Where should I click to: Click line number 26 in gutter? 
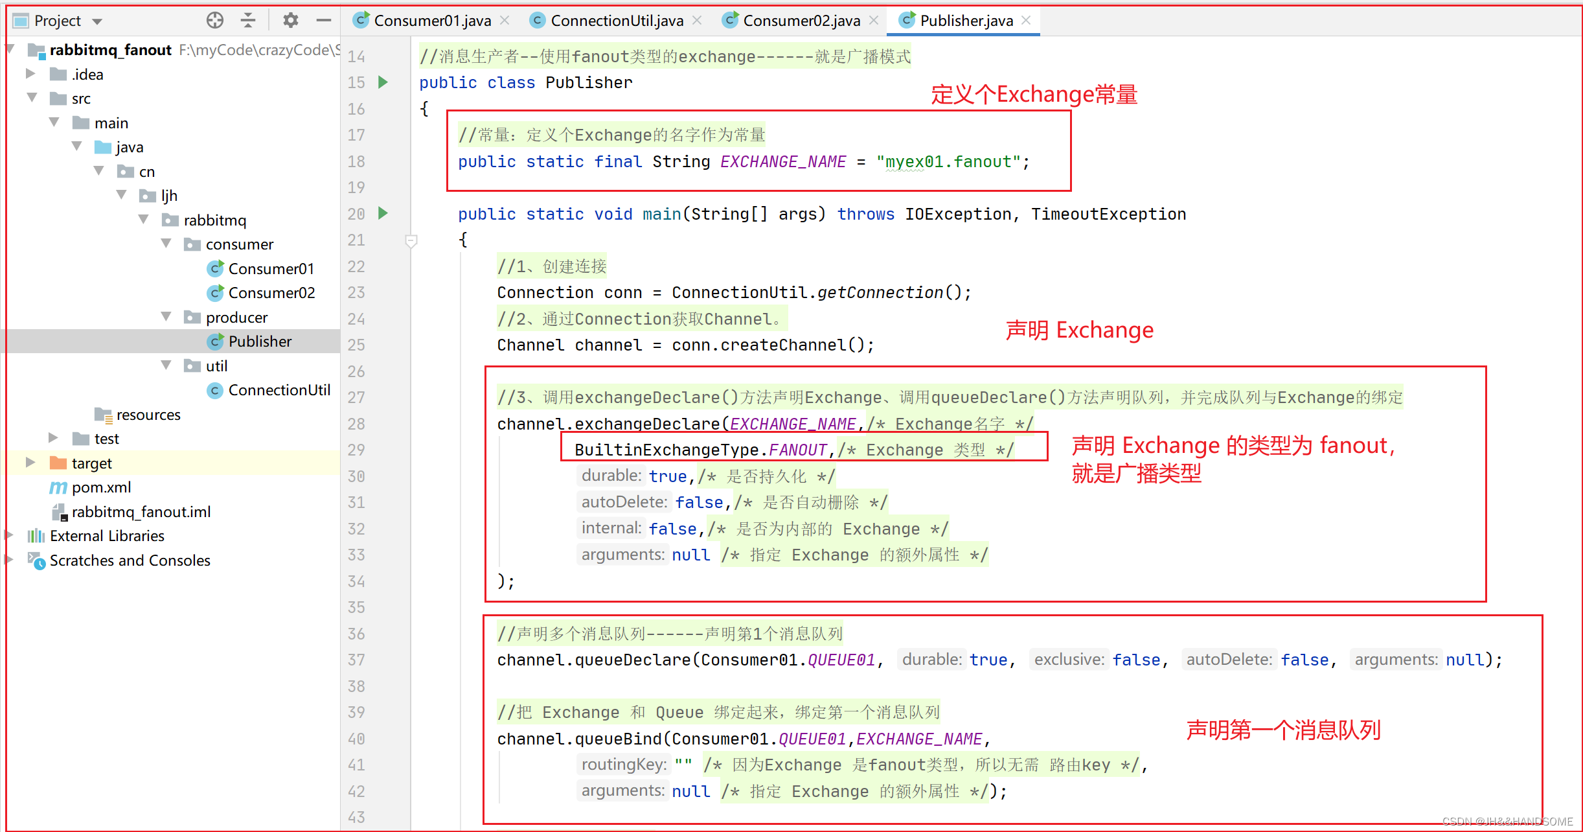(356, 371)
